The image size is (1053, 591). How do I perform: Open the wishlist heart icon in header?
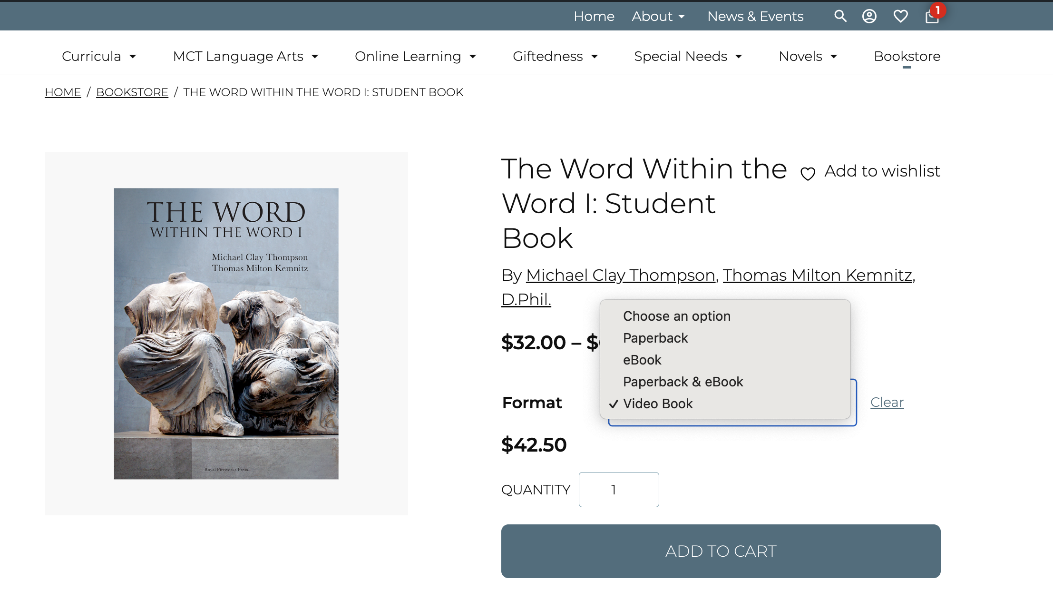(901, 16)
